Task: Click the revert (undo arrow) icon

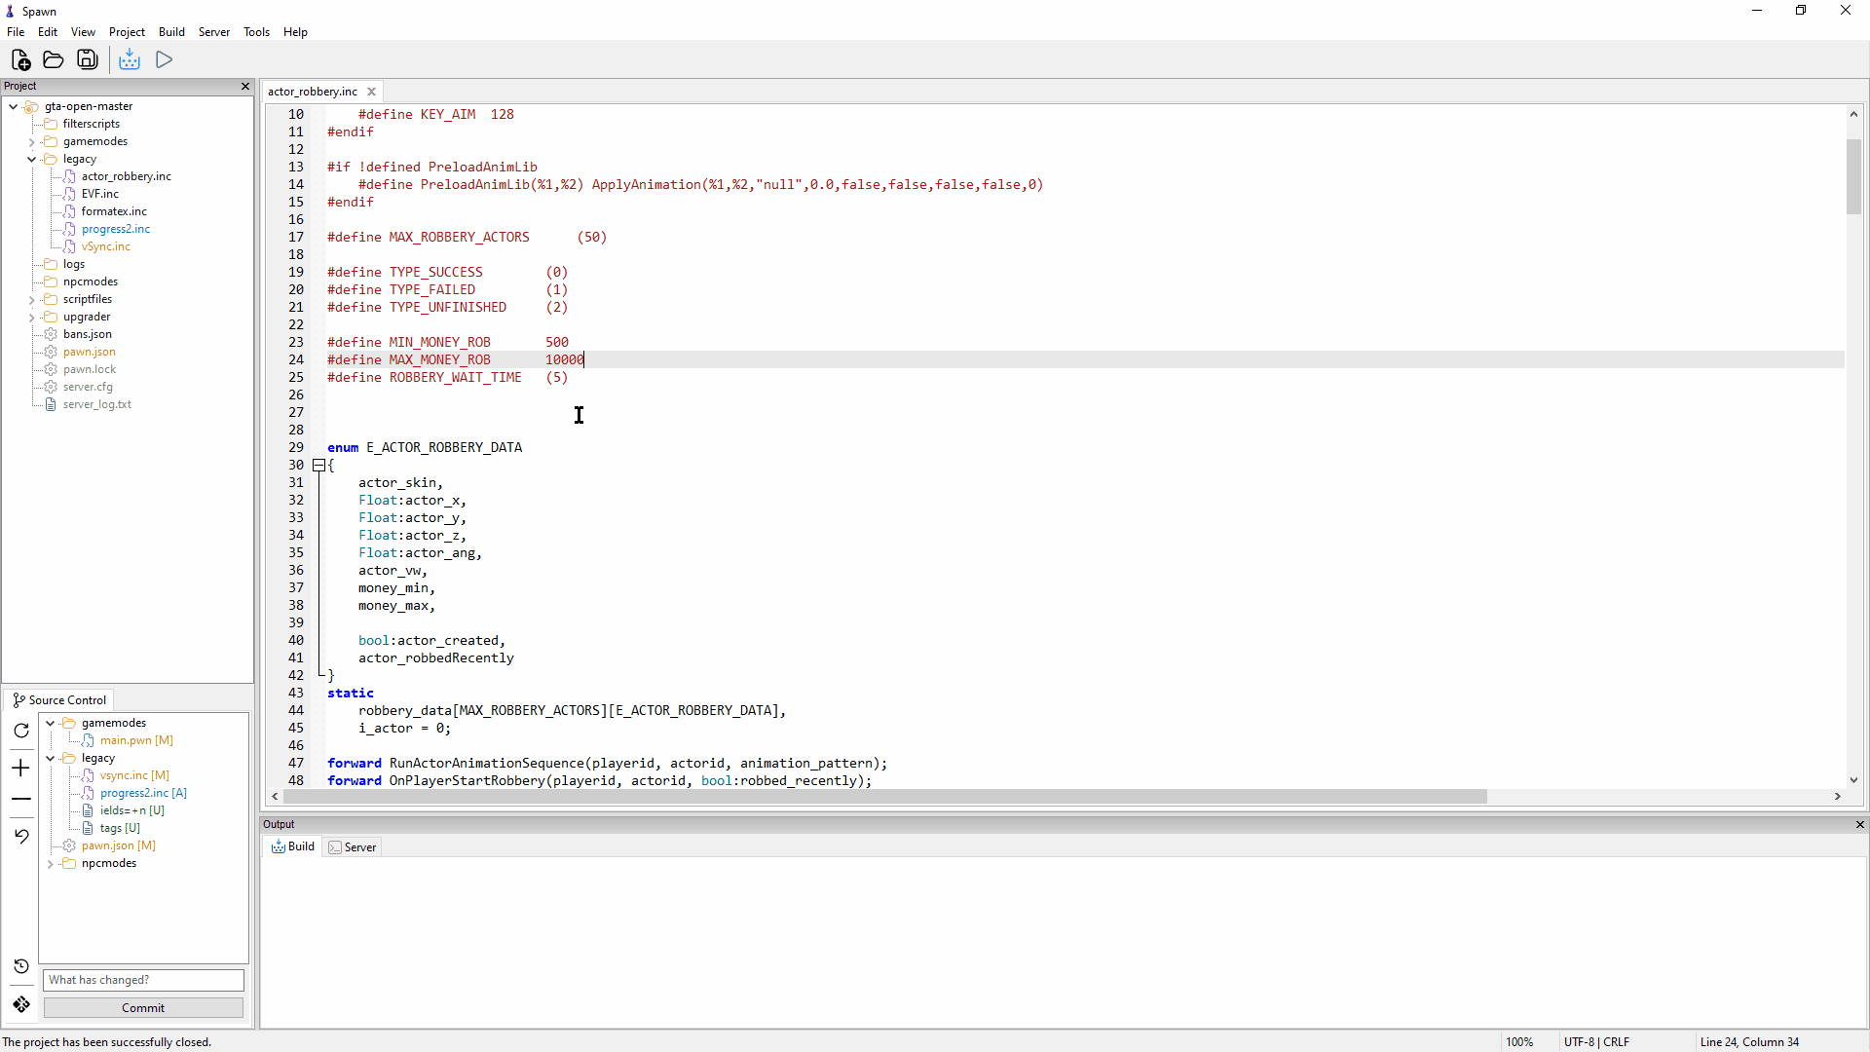Action: coord(21,836)
